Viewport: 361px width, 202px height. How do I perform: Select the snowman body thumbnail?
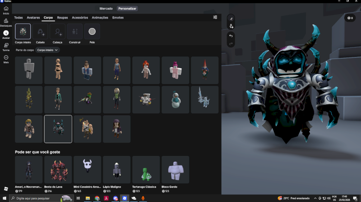click(x=175, y=99)
